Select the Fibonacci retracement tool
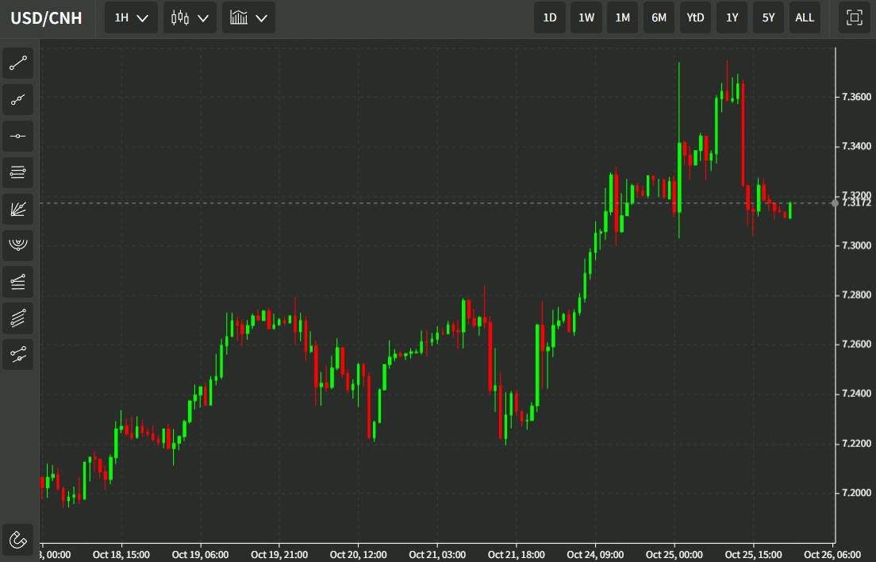The width and height of the screenshot is (876, 562). 18,282
